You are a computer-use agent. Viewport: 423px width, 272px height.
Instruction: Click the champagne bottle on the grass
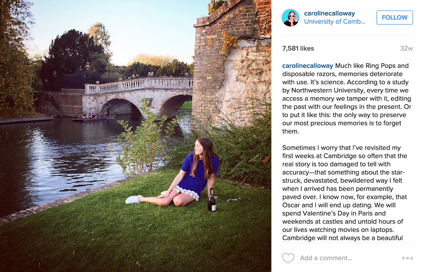[x=211, y=200]
